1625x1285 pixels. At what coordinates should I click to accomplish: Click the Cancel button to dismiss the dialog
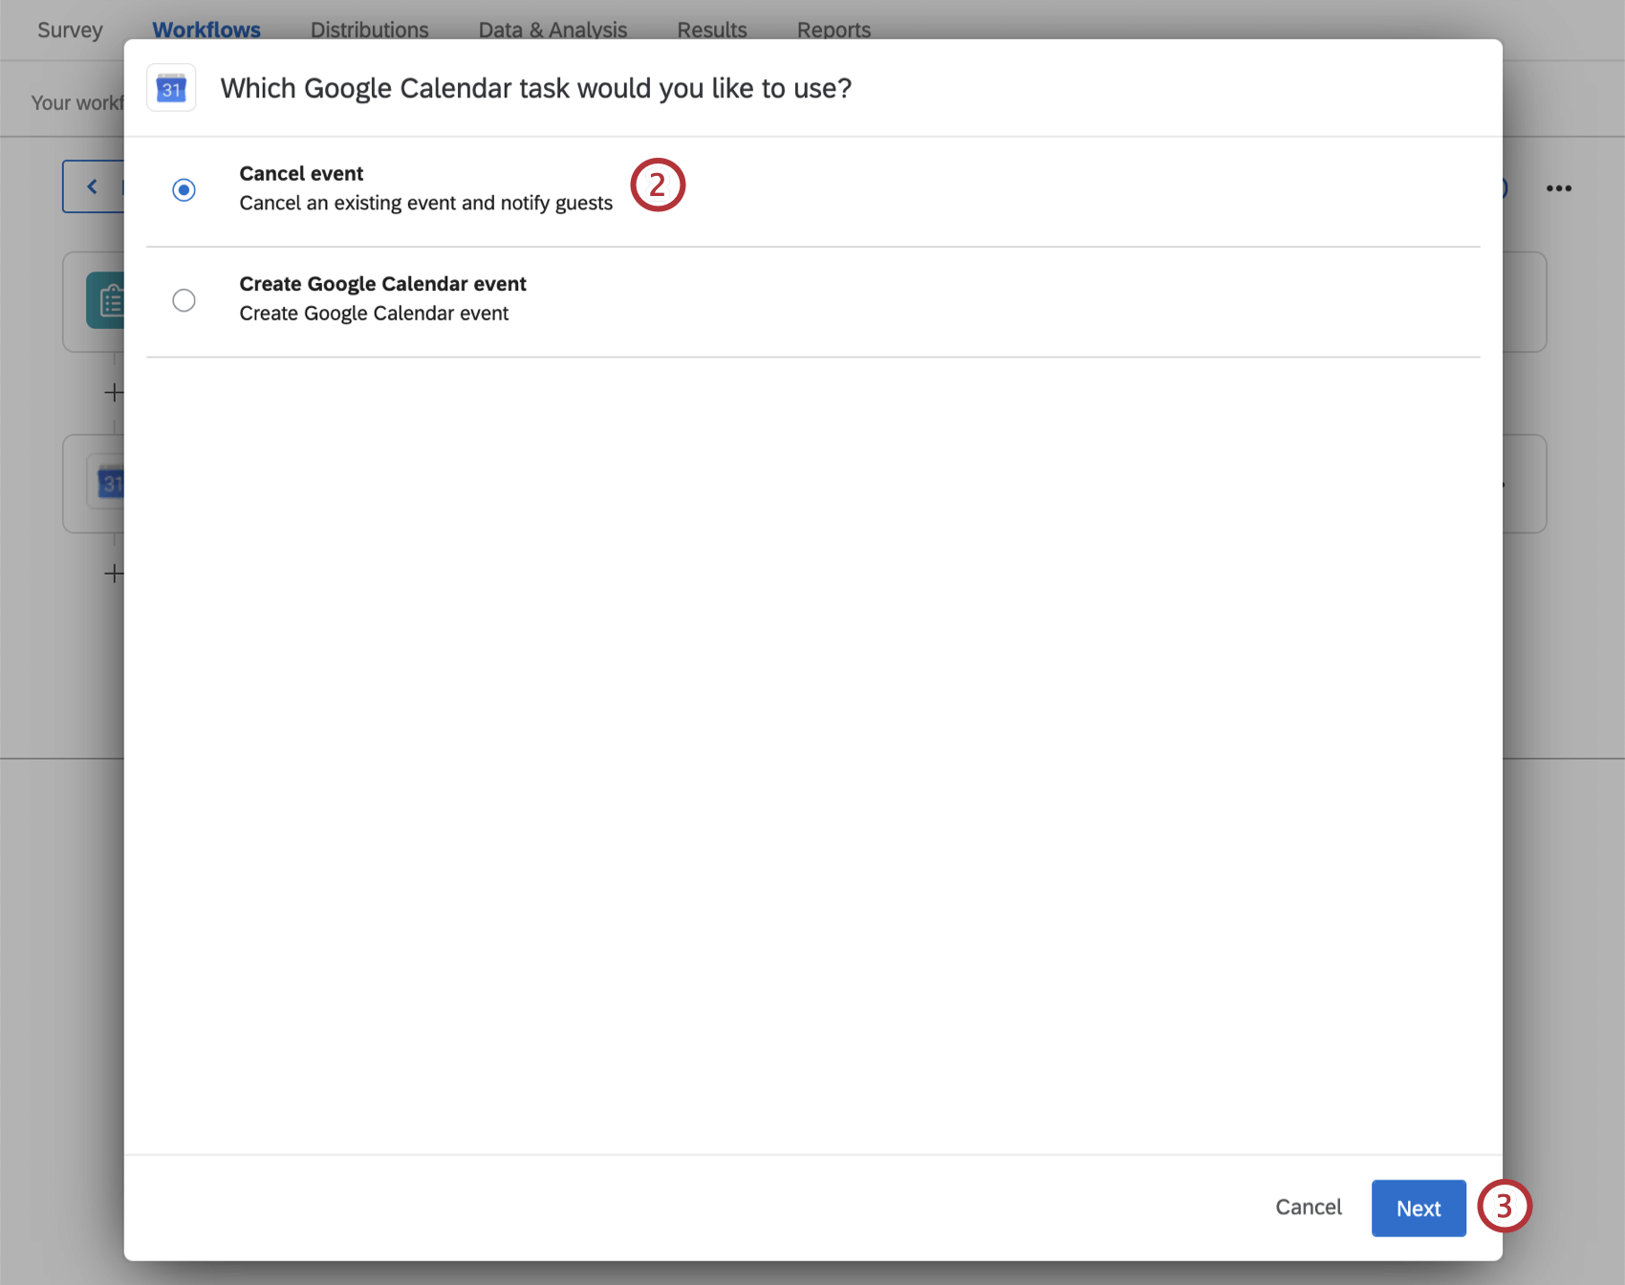click(x=1308, y=1208)
